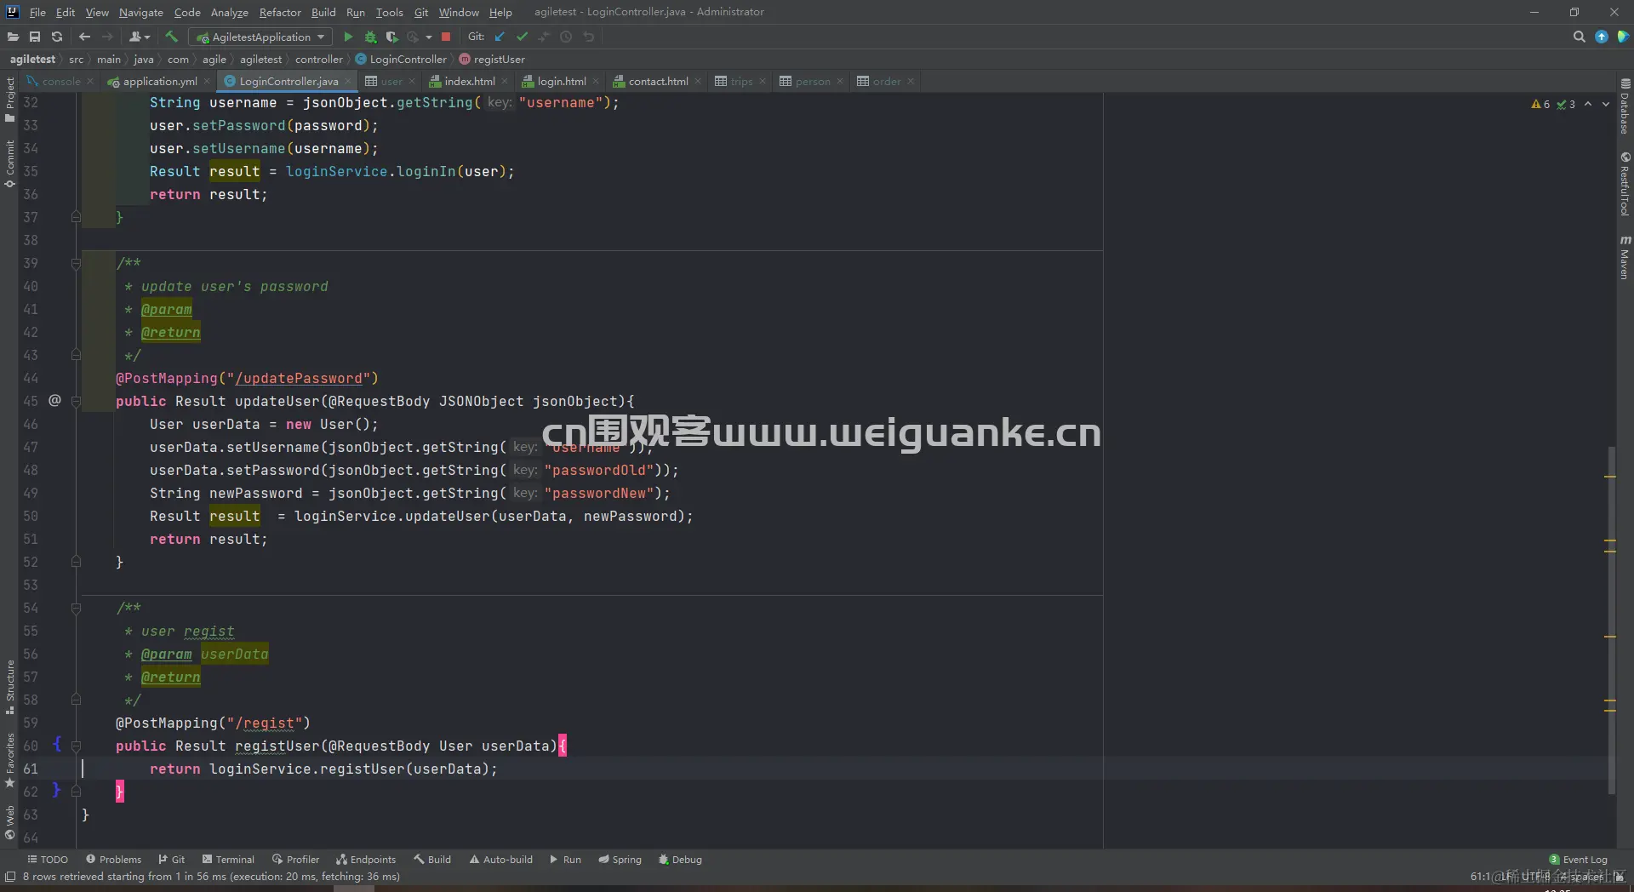The width and height of the screenshot is (1634, 892).
Task: Update project with the blue Git arrow
Action: tap(500, 37)
